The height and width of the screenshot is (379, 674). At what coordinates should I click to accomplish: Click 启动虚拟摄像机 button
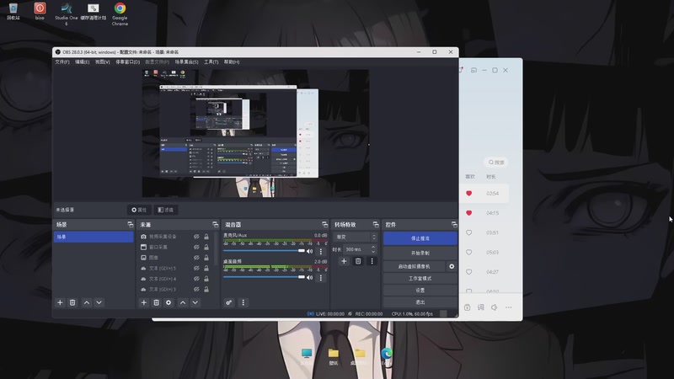[415, 266]
